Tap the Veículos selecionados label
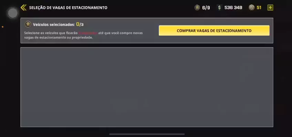Image resolution: width=292 pixels, height=137 pixels. pyautogui.click(x=54, y=24)
